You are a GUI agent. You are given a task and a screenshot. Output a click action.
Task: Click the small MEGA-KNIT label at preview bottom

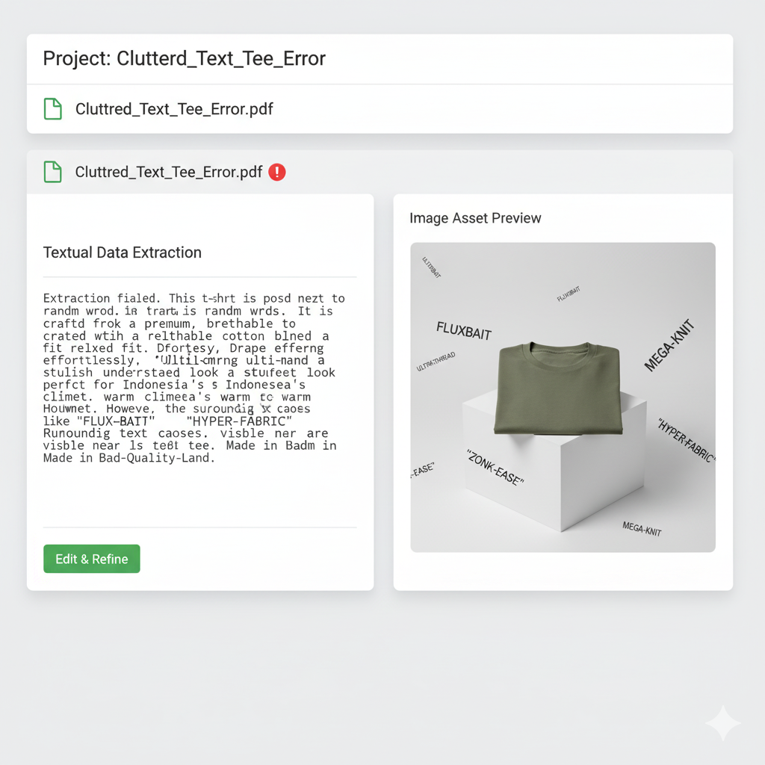pos(642,529)
